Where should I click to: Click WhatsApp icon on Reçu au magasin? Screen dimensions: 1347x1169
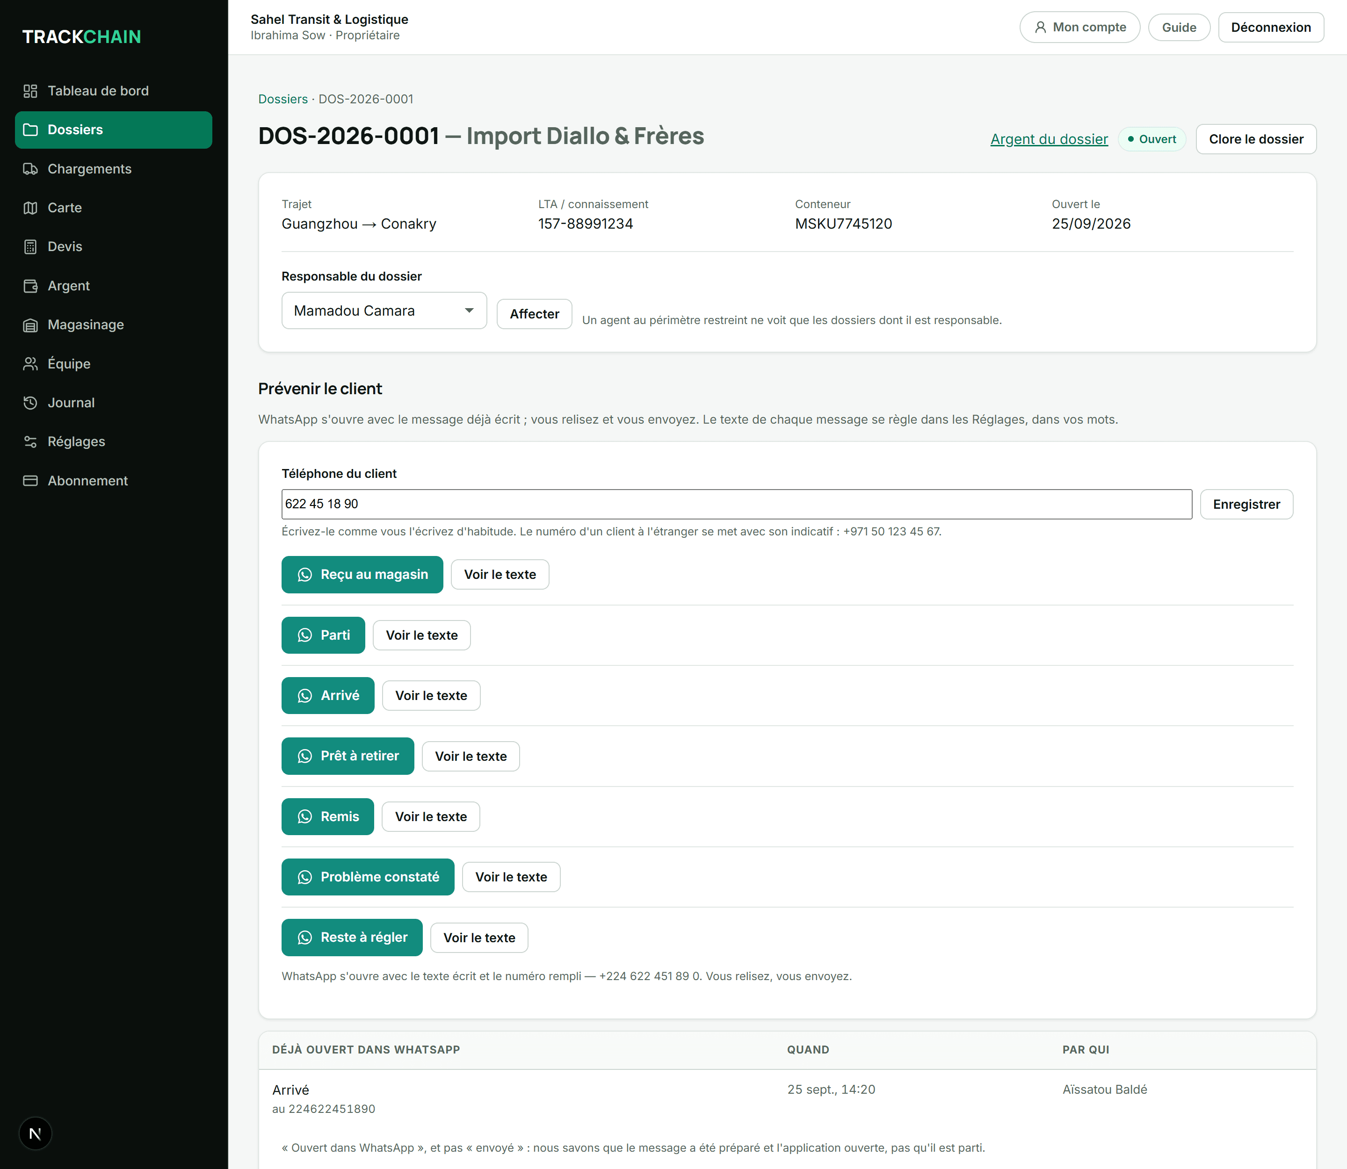coord(305,575)
